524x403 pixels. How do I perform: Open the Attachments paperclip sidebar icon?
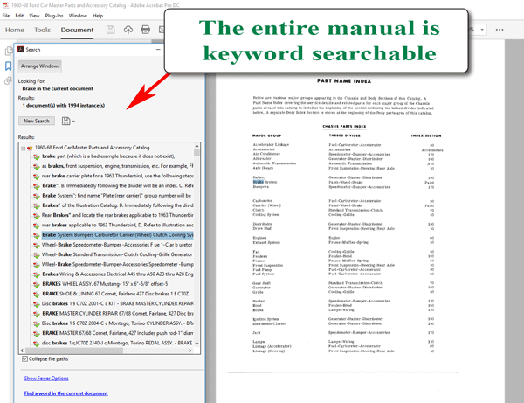[9, 81]
